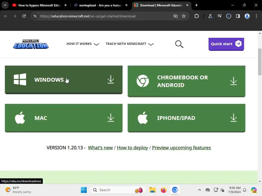
Task: Open the browser side panel icon
Action: 238,16
